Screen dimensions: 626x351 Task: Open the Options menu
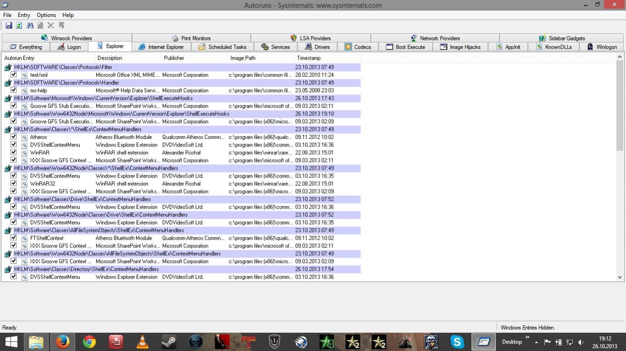pos(46,15)
